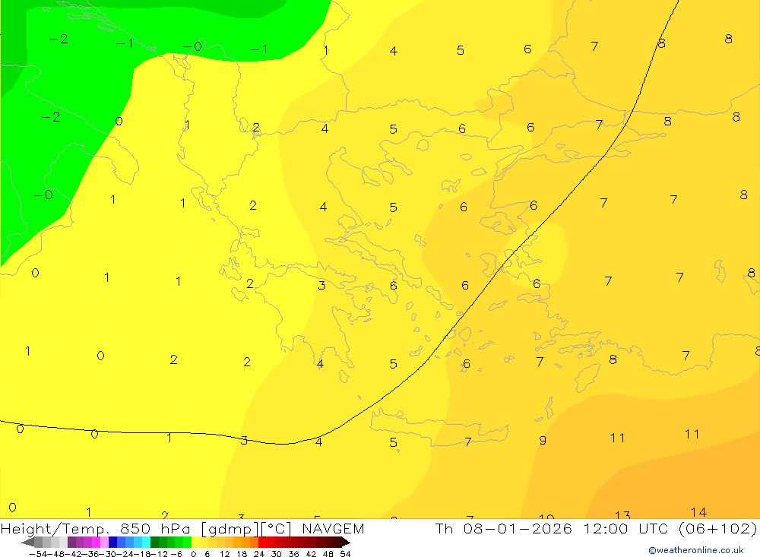Screen dimensions: 760x557
Task: Click the Th 08-01-2026 12:00 UTC timestamp
Action: click(596, 528)
